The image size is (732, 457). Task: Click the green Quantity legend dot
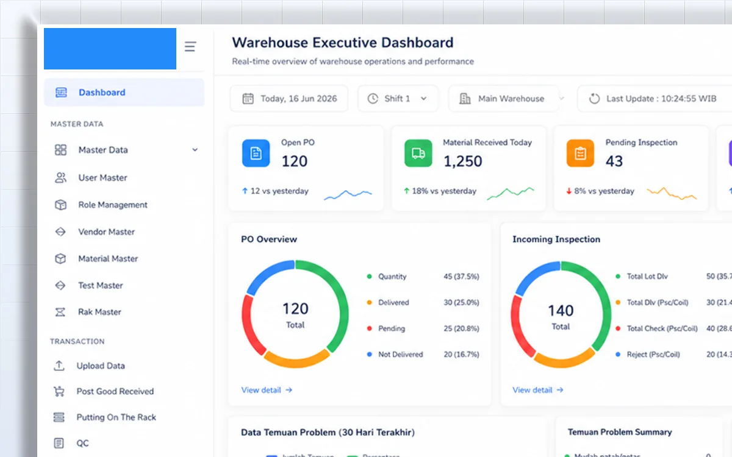(x=369, y=277)
